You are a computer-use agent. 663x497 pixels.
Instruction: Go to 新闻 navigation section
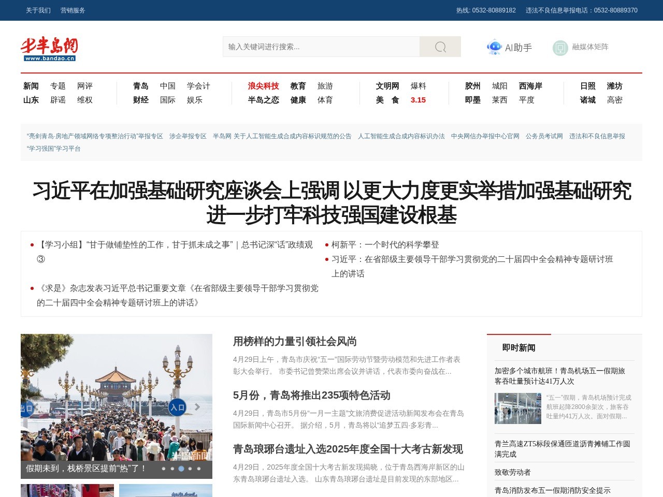pos(31,86)
